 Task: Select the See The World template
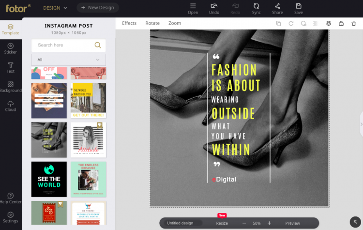click(x=49, y=179)
